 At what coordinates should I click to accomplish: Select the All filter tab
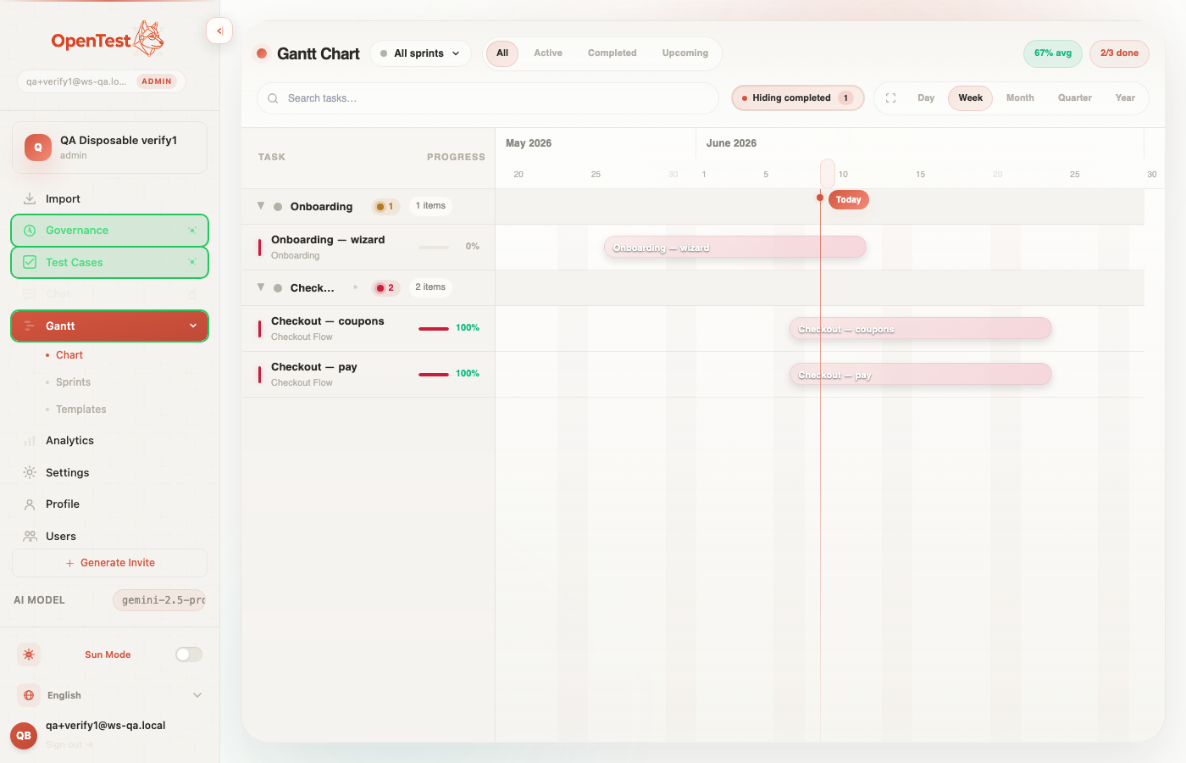502,53
